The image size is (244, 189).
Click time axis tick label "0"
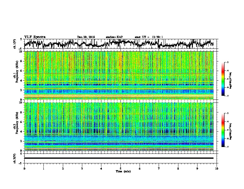click(x=24, y=168)
